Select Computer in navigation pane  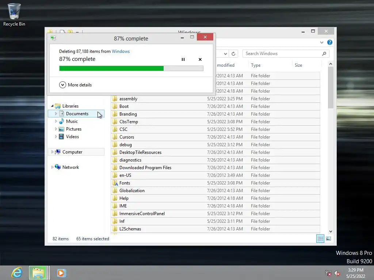72,152
